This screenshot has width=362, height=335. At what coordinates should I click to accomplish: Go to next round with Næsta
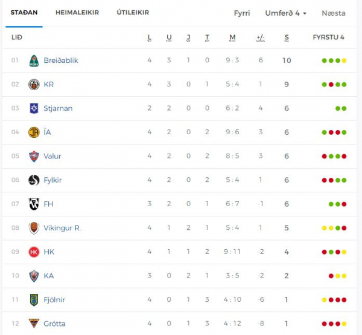[x=334, y=13]
